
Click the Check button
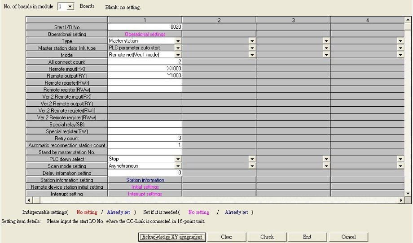[x=267, y=237]
